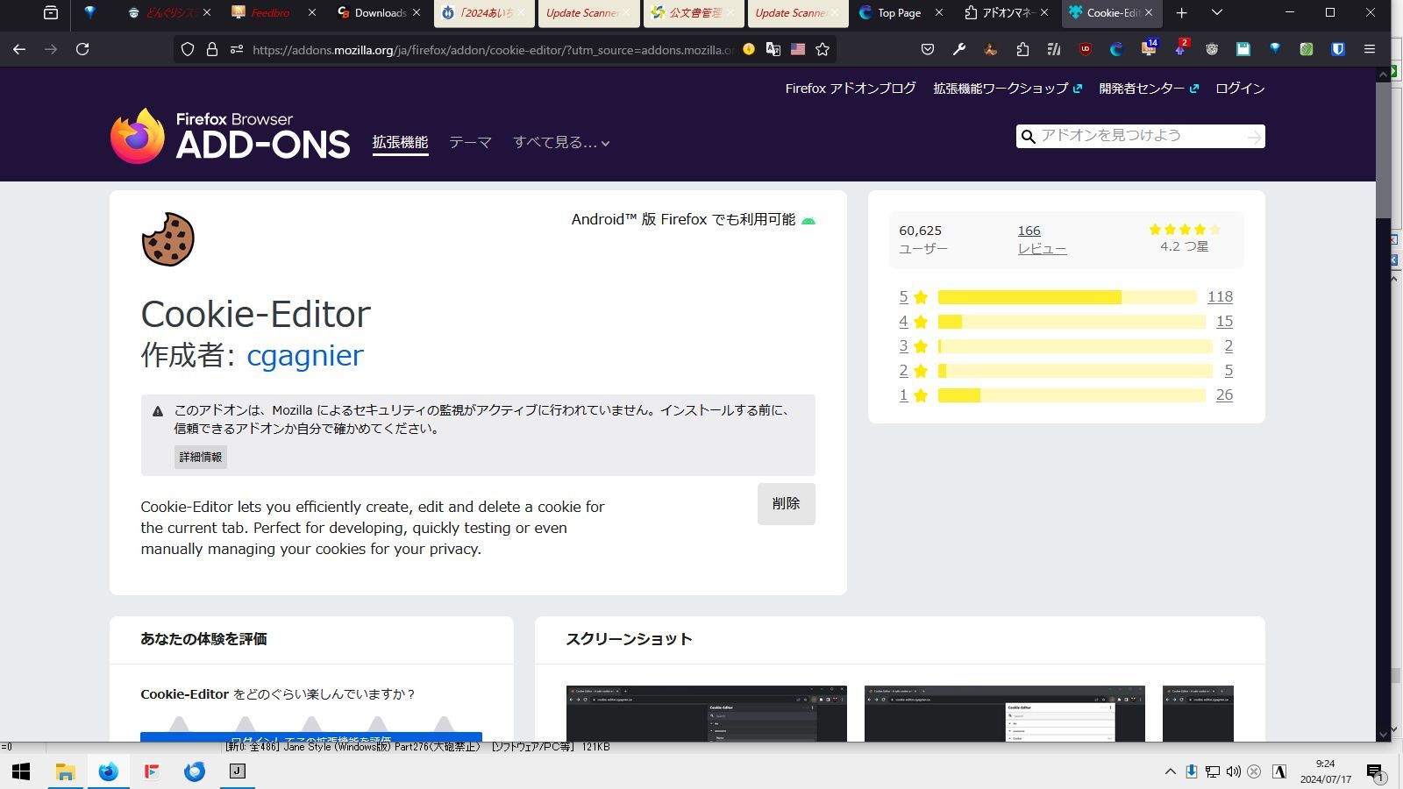The width and height of the screenshot is (1403, 789).
Task: Open the toolbar extension with 14 badge
Action: click(1149, 48)
